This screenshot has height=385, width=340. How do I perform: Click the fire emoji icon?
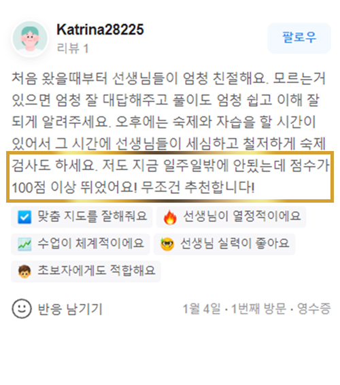[x=170, y=217]
